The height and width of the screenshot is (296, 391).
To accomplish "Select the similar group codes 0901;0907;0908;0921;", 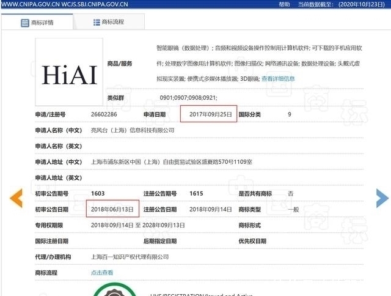I will point(189,98).
